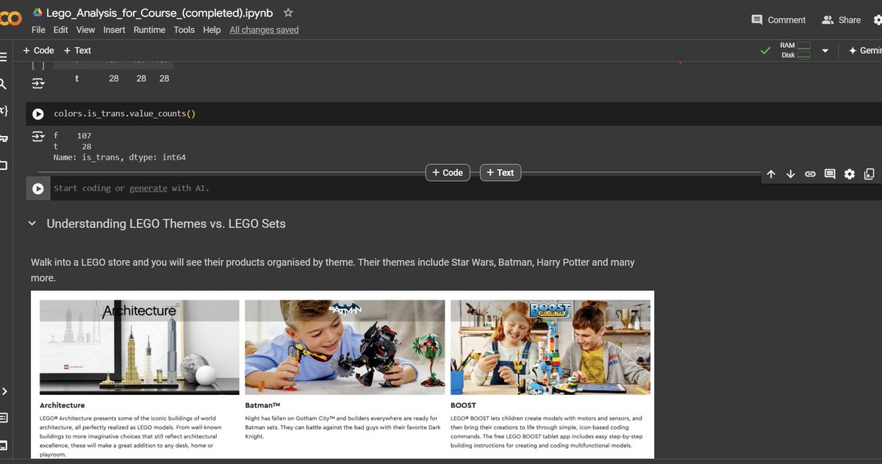Open the Insert menu
Viewport: 882px width, 464px height.
[x=114, y=30]
